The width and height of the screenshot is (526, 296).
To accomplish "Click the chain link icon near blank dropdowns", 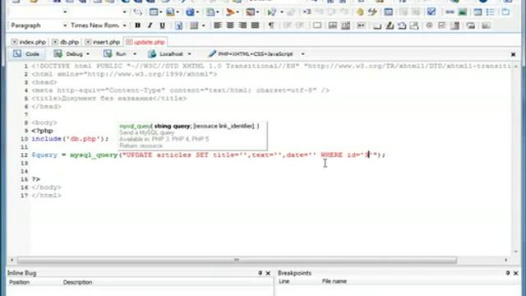I will 137,12.
